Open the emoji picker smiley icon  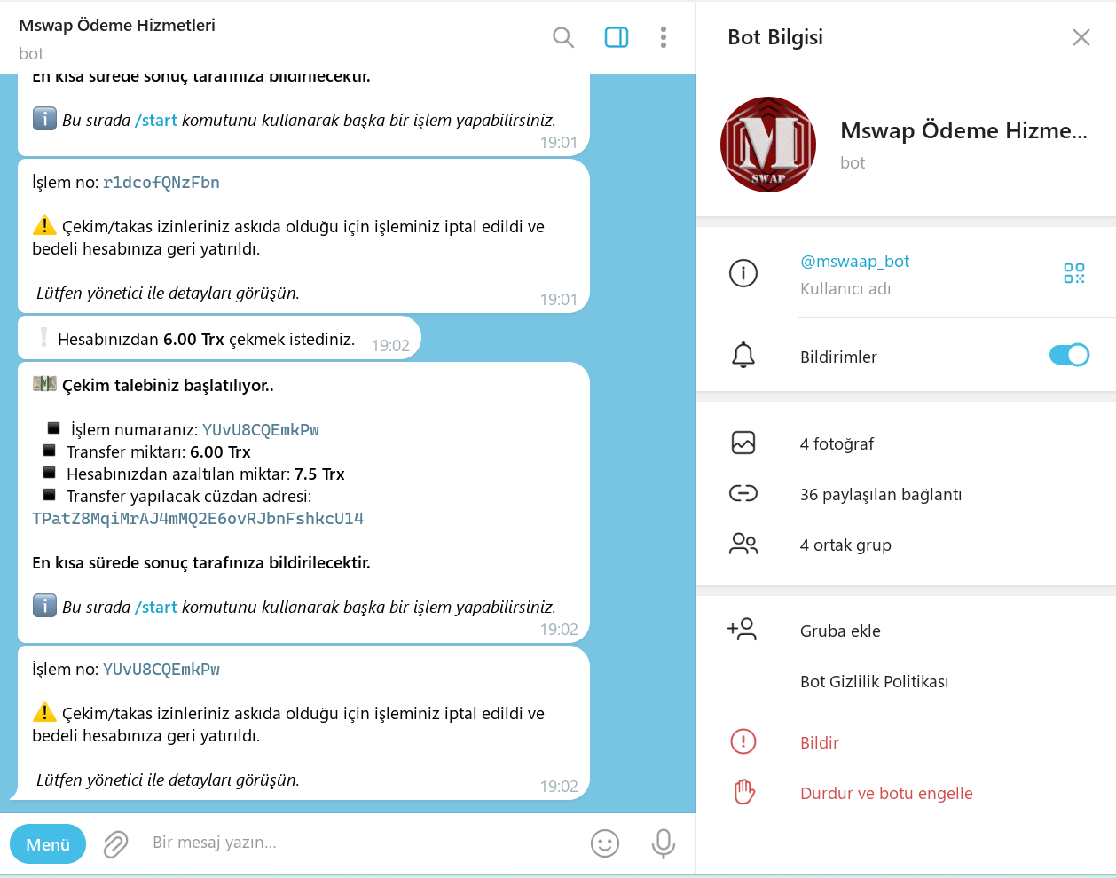605,843
